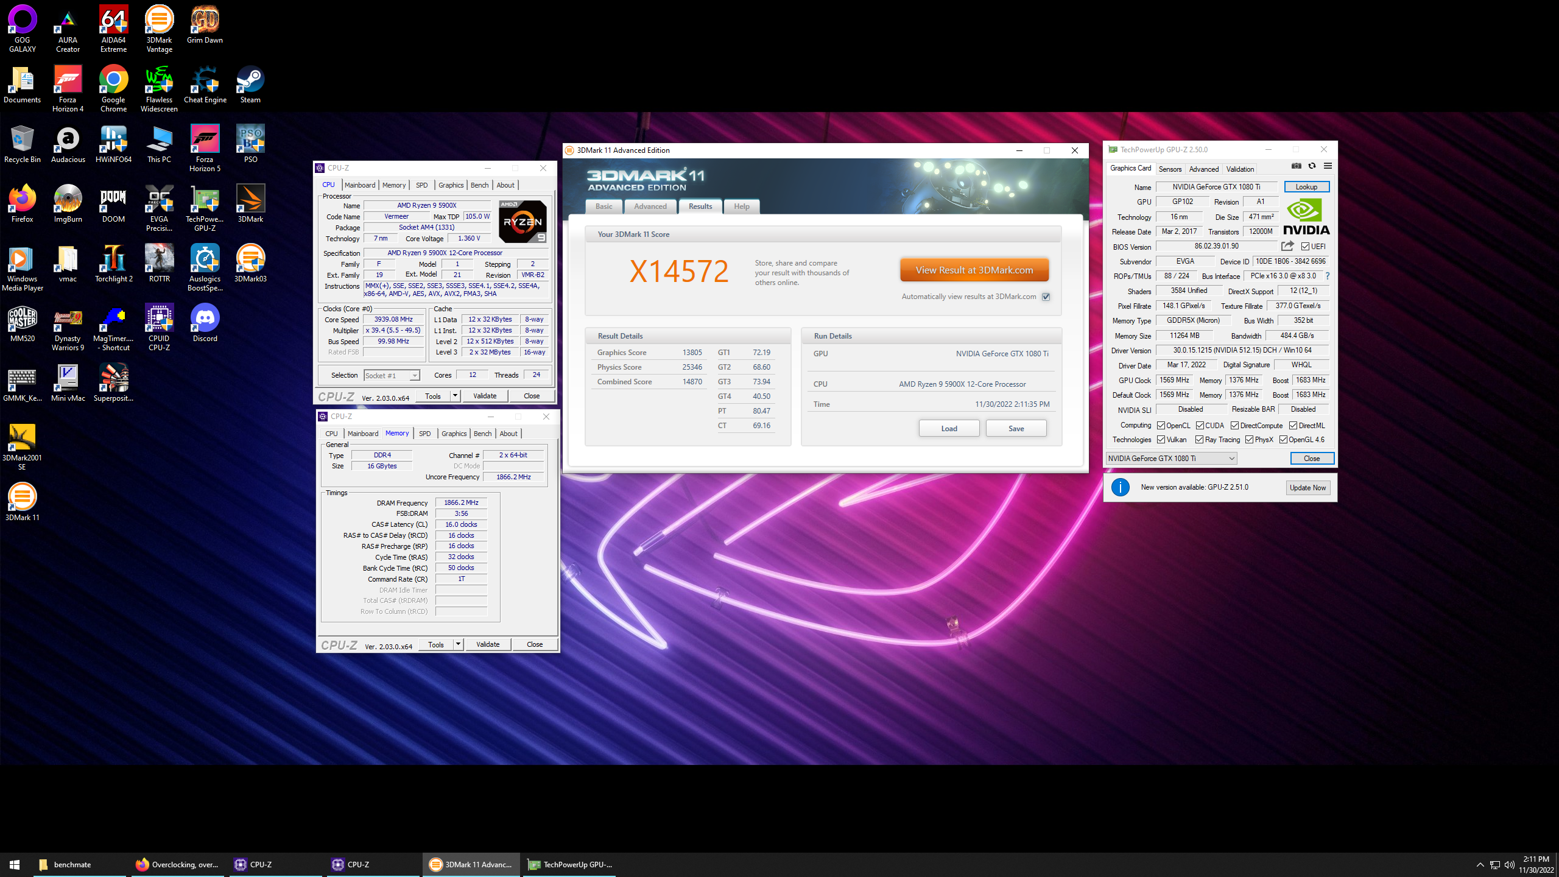Open 3DMark2001 SE desktop icon
This screenshot has width=1559, height=877.
click(23, 446)
